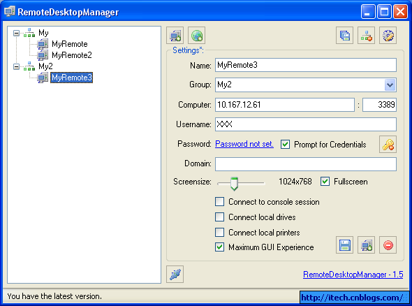Click the computer icon beside MyRemote3

click(43, 78)
